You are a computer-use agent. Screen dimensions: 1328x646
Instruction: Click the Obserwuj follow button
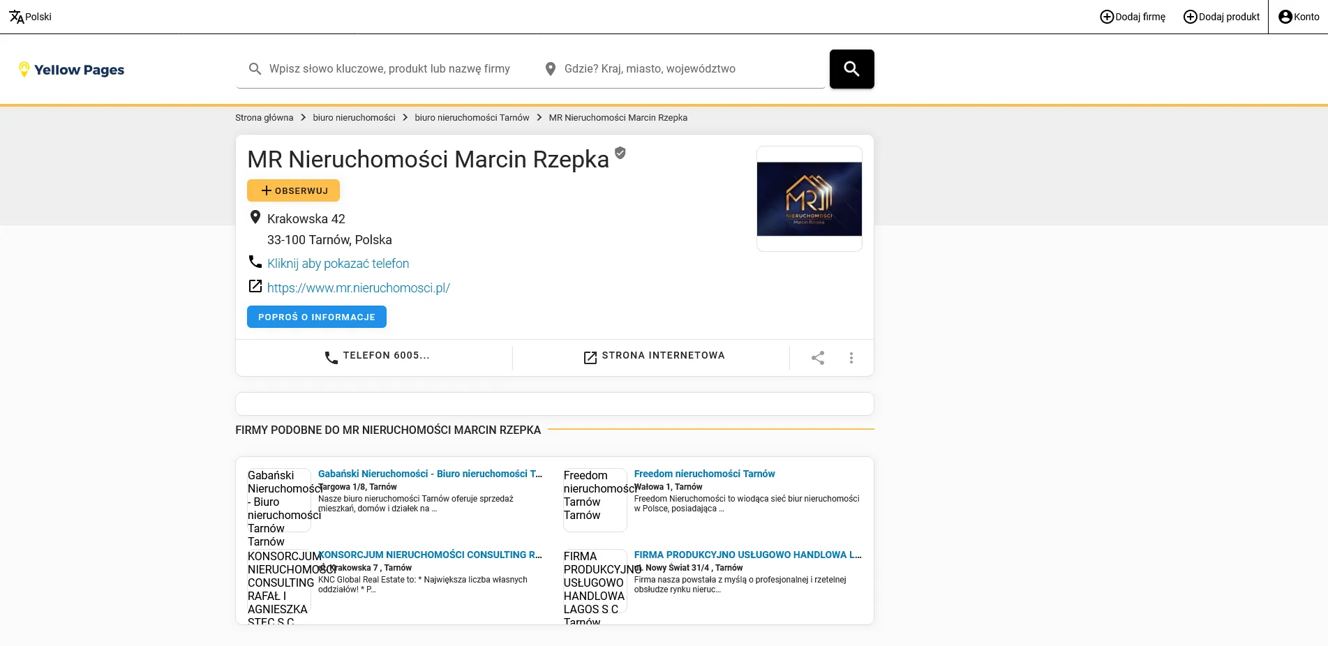click(293, 190)
